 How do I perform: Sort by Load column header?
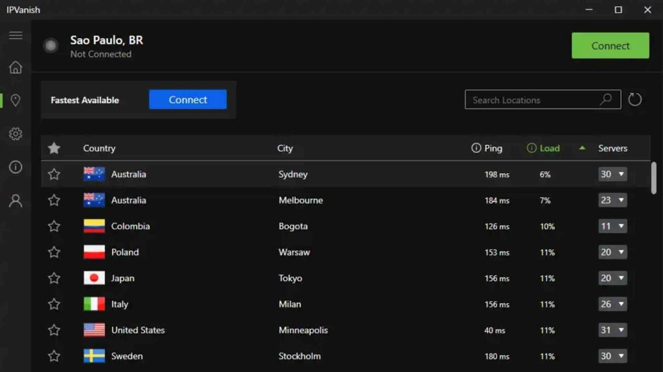[x=550, y=148]
